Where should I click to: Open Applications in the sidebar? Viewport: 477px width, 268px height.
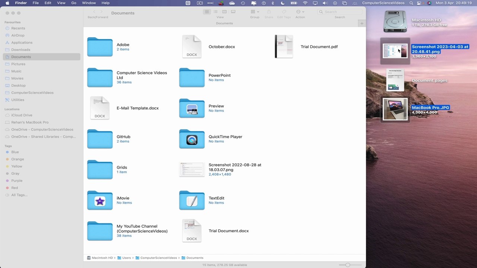(x=41, y=42)
